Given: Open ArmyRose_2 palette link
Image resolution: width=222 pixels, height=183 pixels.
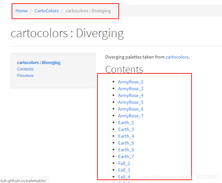Looking at the screenshot, I should tap(131, 82).
